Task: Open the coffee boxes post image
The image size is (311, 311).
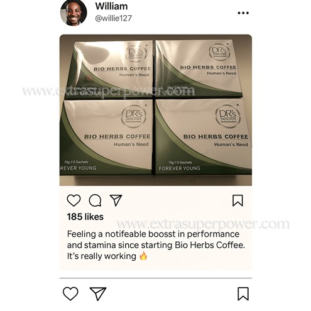Action: point(156,110)
